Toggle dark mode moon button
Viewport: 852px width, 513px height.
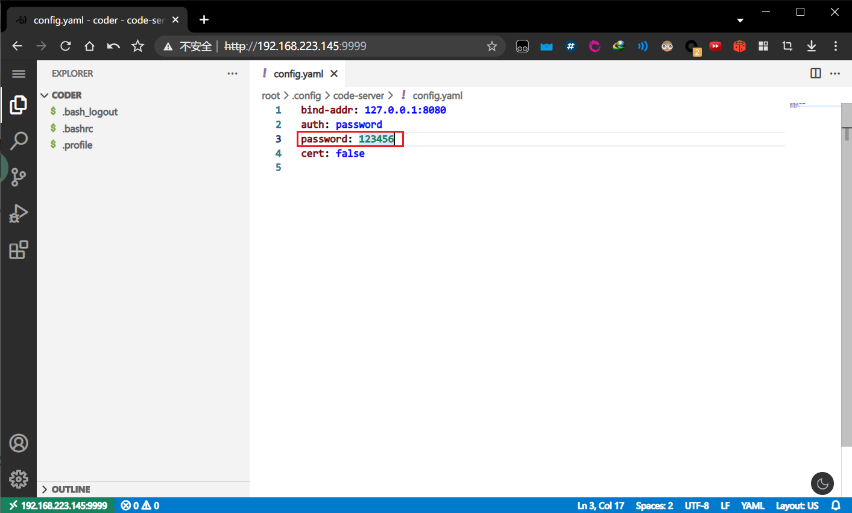[822, 483]
